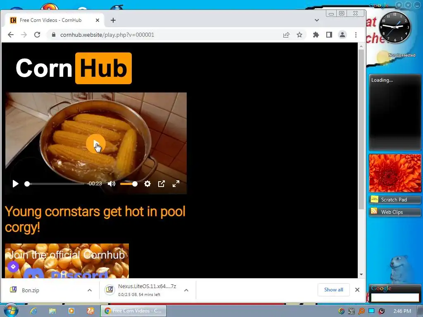
Task: Open the Cornhub Discord banner
Action: click(67, 261)
